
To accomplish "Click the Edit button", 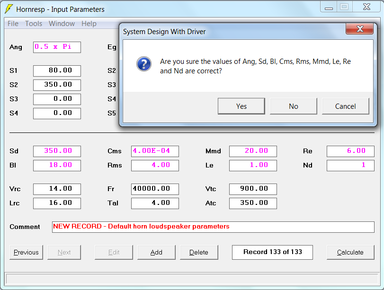I will click(x=114, y=252).
